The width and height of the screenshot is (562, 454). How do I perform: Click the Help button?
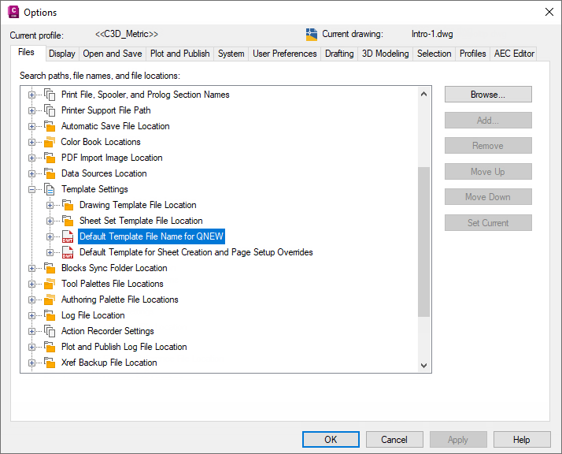tap(522, 440)
